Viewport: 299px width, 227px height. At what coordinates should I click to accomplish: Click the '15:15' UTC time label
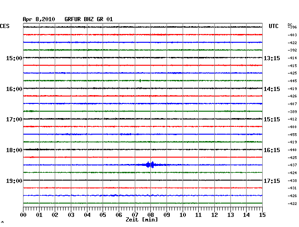[x=272, y=119]
